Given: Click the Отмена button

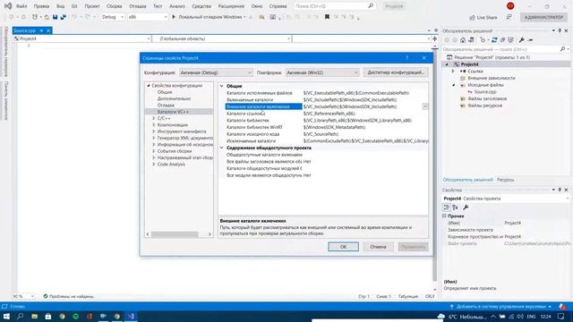Looking at the screenshot, I should 378,247.
